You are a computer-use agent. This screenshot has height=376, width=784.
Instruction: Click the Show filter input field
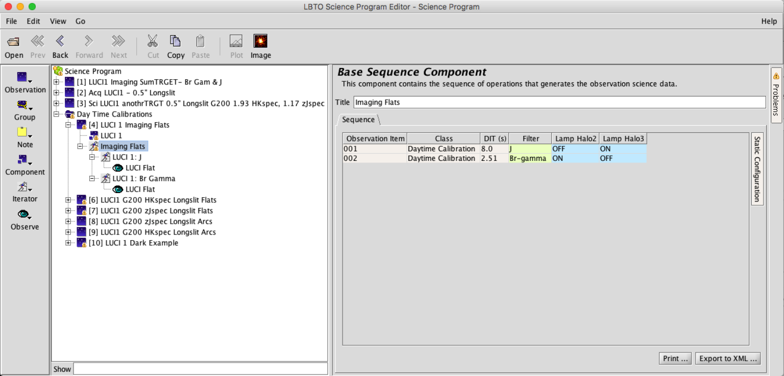point(201,369)
